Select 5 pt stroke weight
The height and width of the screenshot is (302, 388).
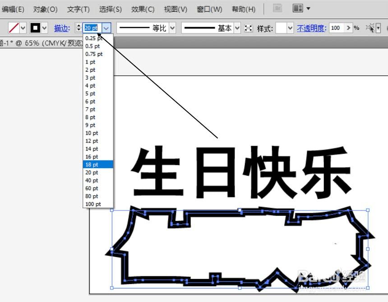tap(98, 94)
